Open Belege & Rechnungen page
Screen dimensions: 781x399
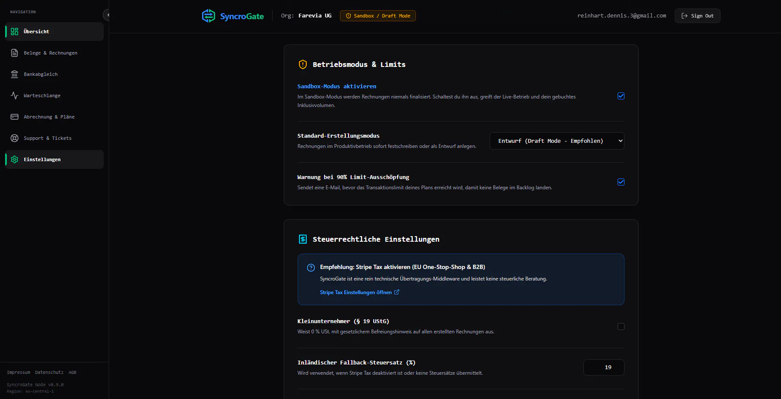[x=54, y=53]
